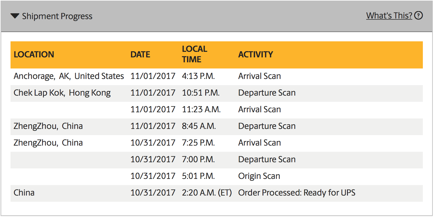Image resolution: width=434 pixels, height=219 pixels.
Task: Select the DATE column header
Action: click(140, 55)
